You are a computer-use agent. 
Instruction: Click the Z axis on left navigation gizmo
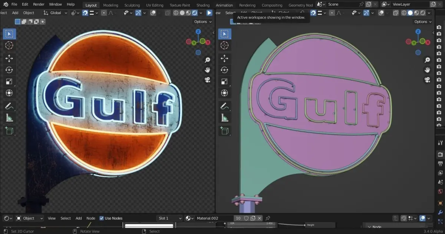pos(198,32)
